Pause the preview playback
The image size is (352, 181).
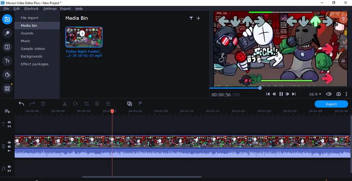[x=281, y=94]
